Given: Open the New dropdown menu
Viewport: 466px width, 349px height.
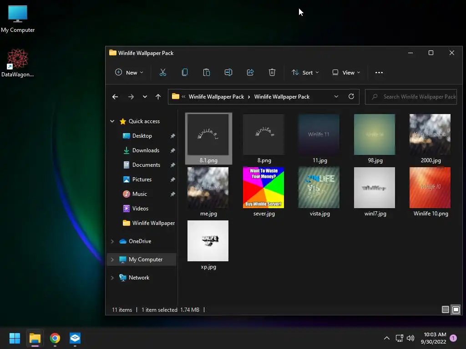Looking at the screenshot, I should point(129,72).
